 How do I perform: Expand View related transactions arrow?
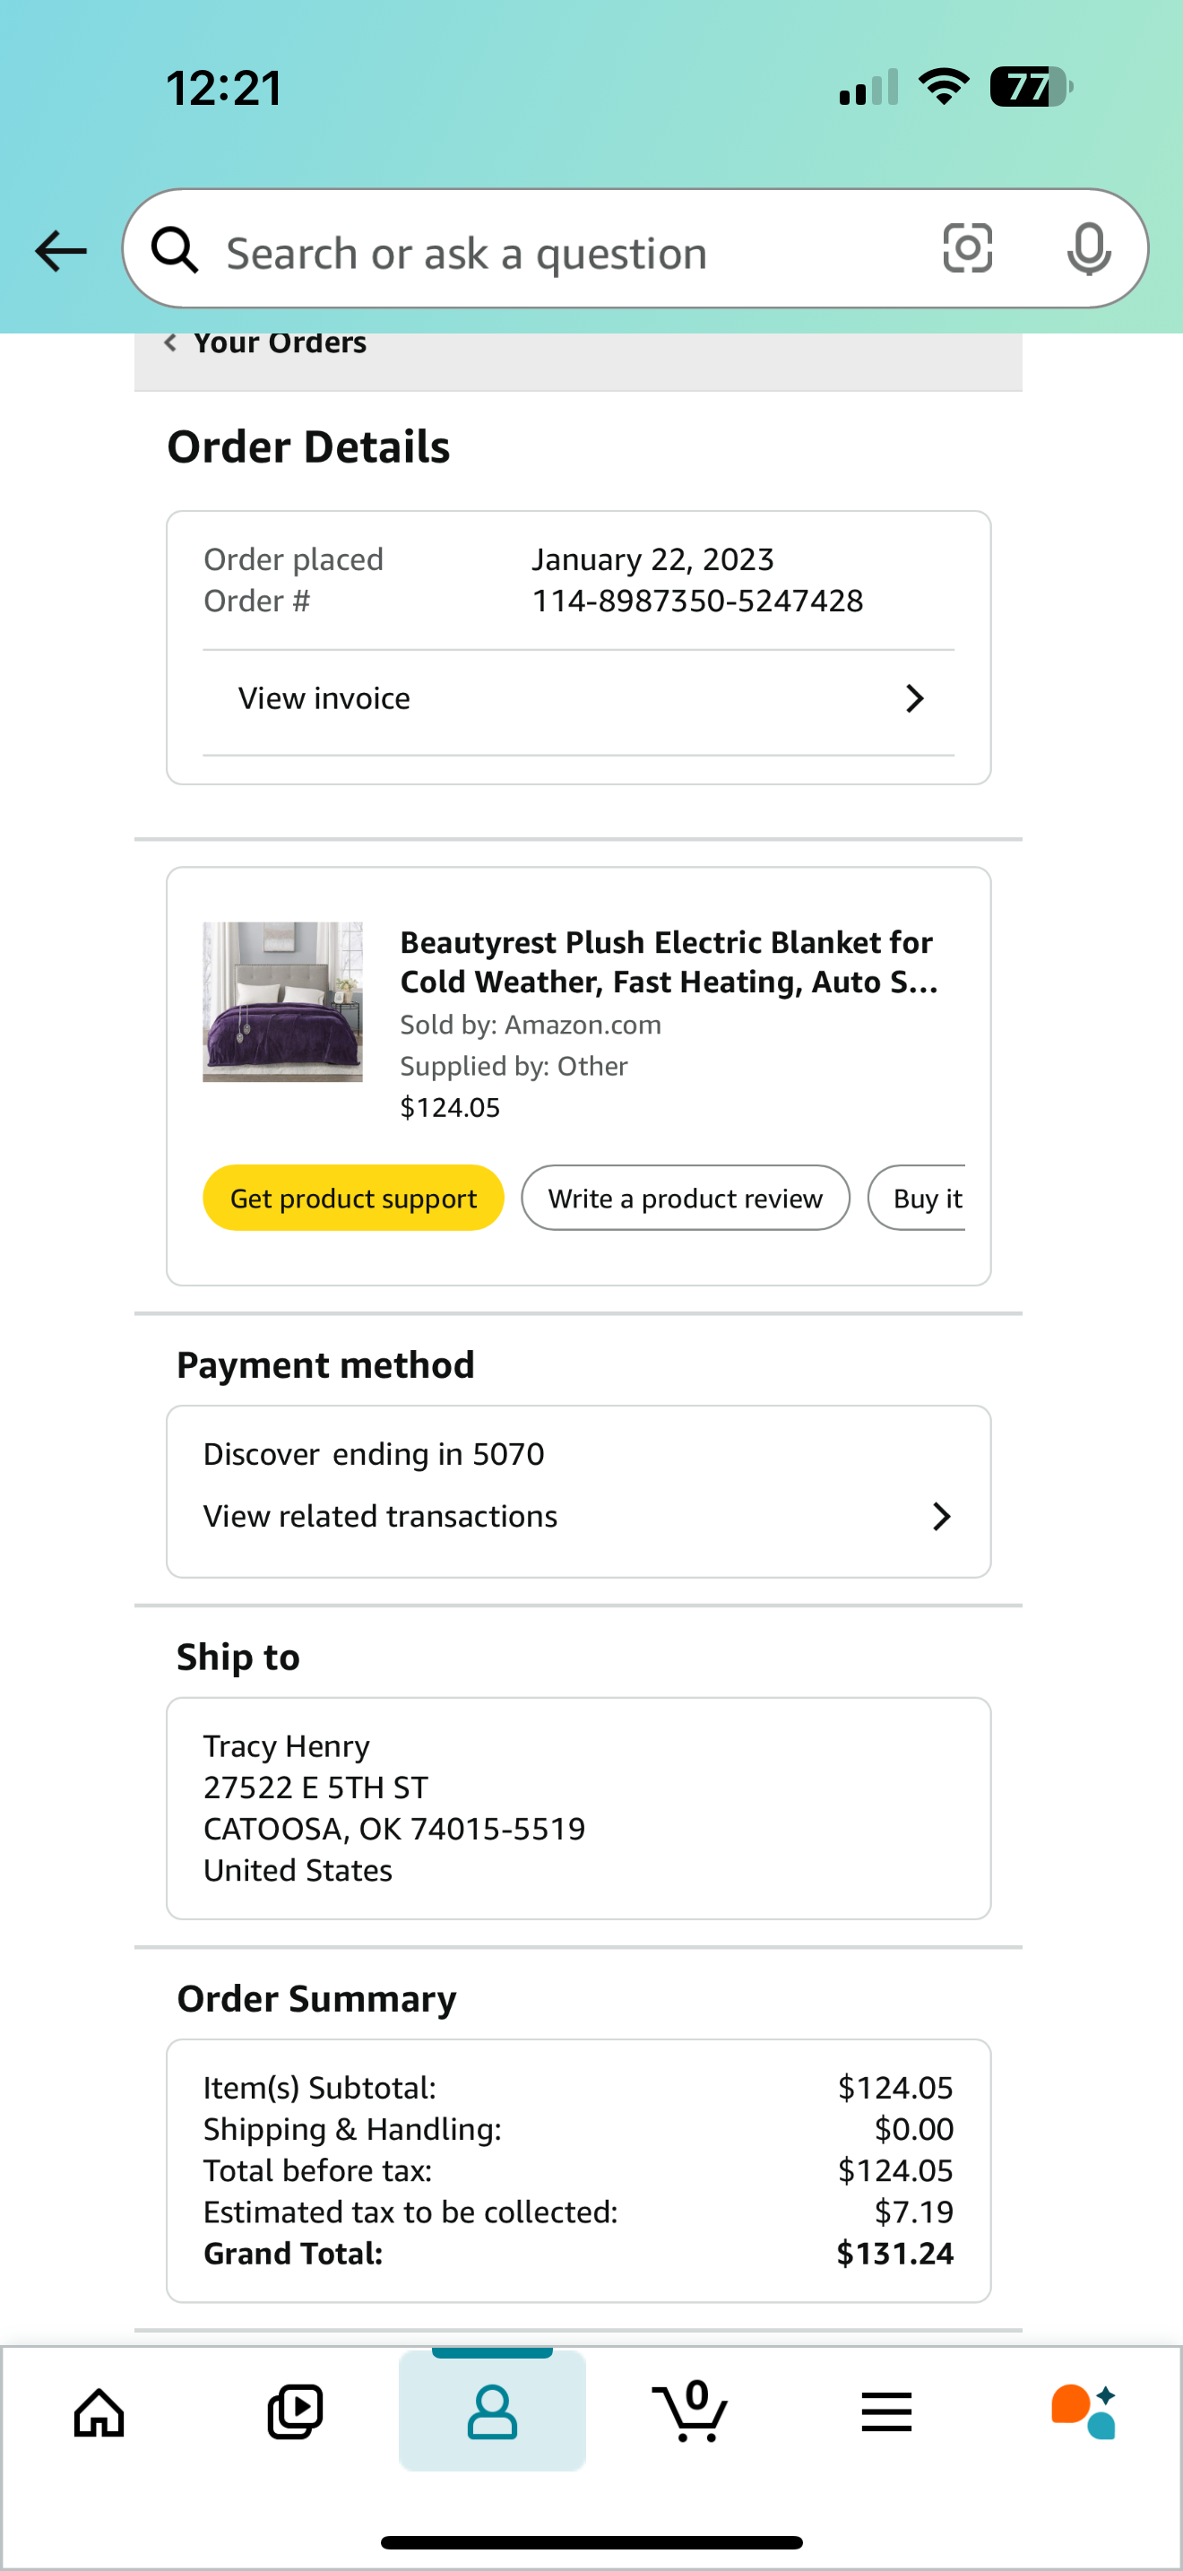(x=941, y=1516)
